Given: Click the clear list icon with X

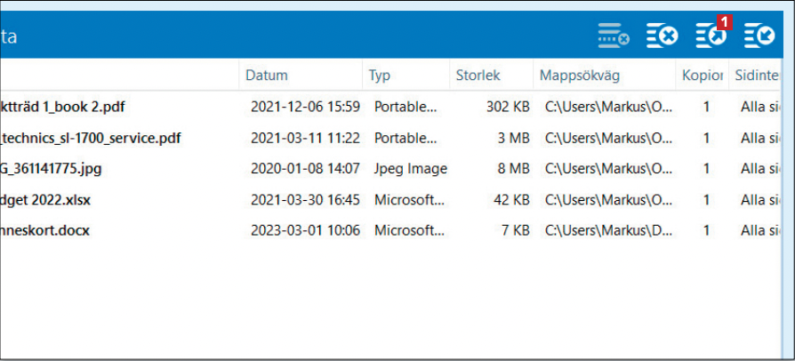Looking at the screenshot, I should click(662, 36).
